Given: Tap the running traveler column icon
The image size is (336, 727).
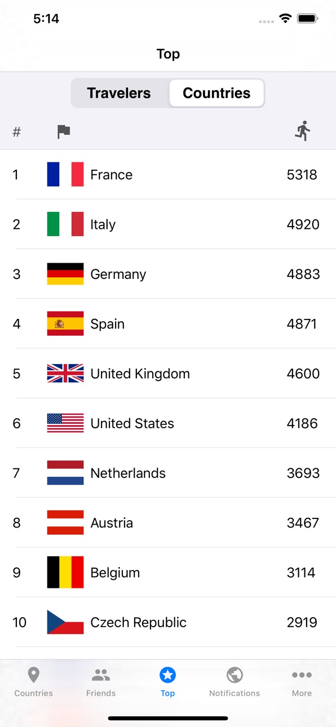Looking at the screenshot, I should pos(303,131).
